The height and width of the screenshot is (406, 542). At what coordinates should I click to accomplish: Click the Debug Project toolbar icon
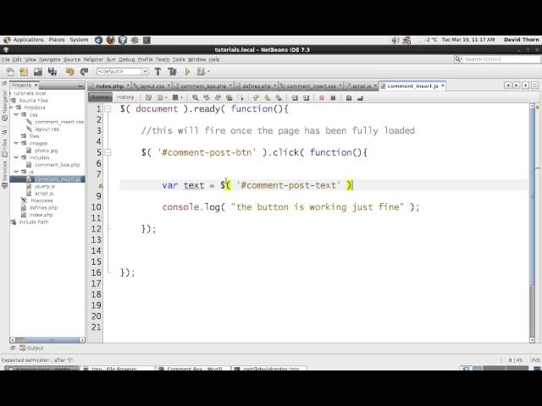click(201, 72)
